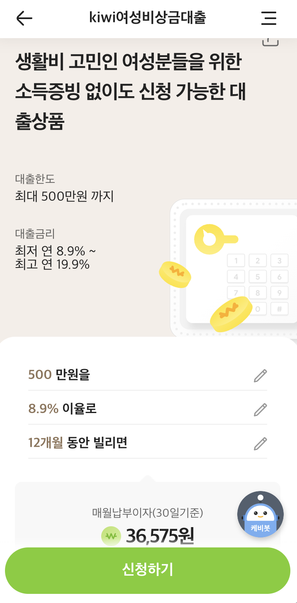
Task: Open the 케비봇 chatbot icon
Action: click(260, 514)
